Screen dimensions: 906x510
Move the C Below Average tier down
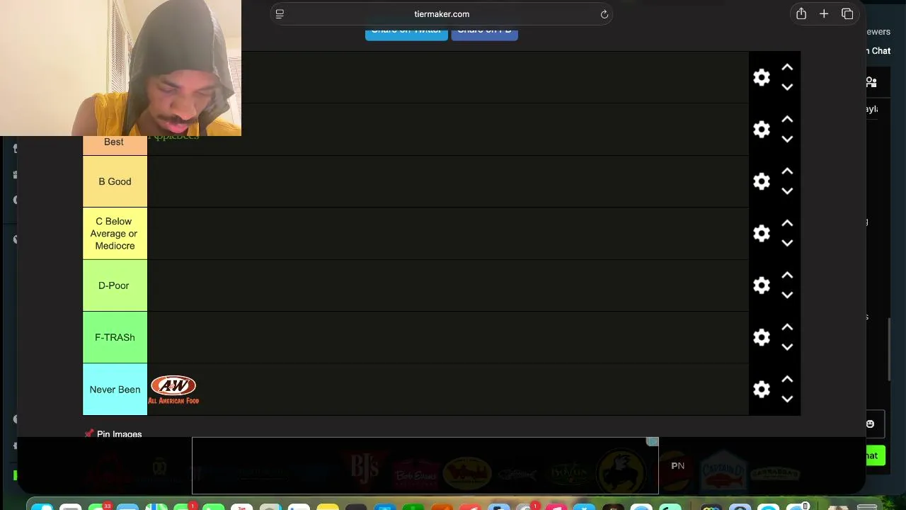[787, 243]
